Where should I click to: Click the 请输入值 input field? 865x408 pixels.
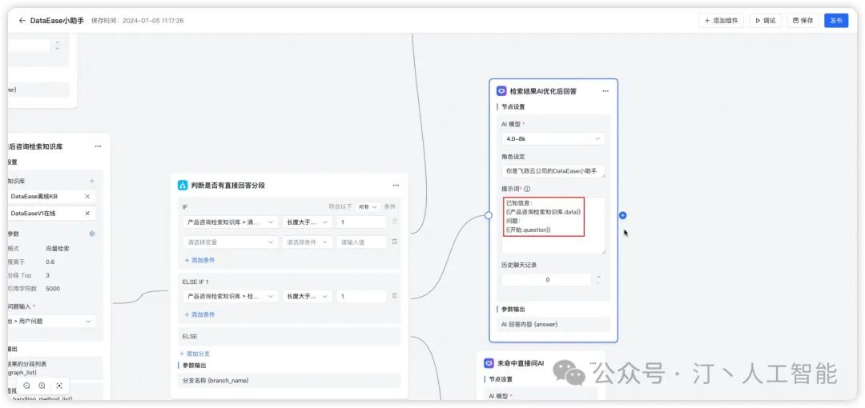pyautogui.click(x=361, y=242)
